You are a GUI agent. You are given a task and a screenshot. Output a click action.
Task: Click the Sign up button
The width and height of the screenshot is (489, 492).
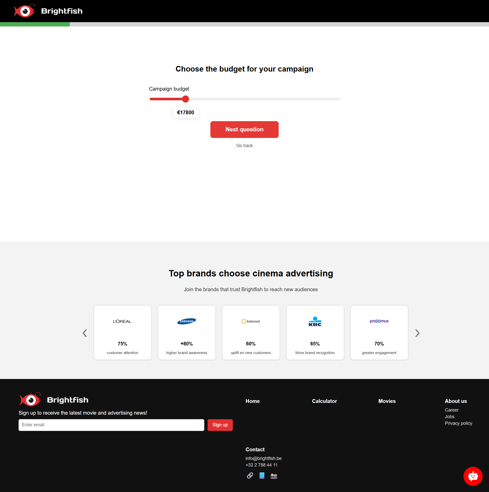[x=220, y=425]
